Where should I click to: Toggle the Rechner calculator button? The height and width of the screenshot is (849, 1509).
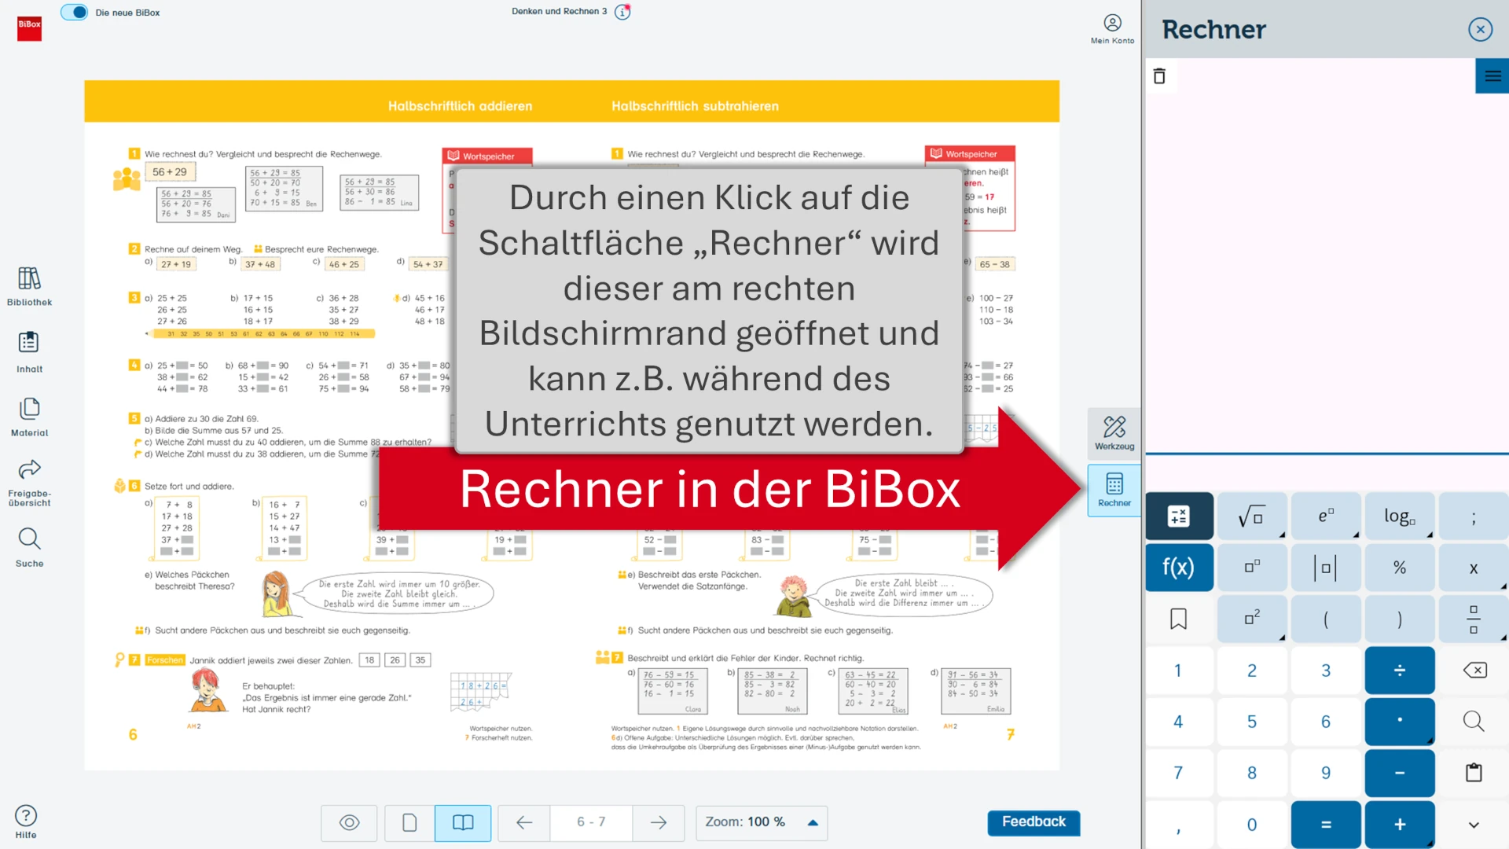(1114, 490)
